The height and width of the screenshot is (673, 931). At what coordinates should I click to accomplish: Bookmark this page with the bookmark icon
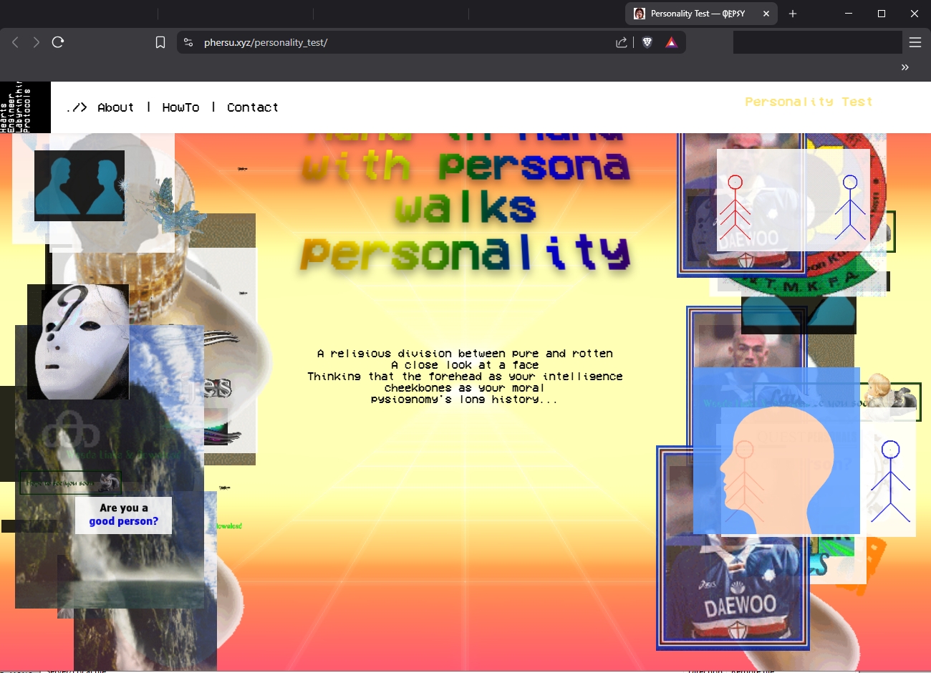pos(160,42)
